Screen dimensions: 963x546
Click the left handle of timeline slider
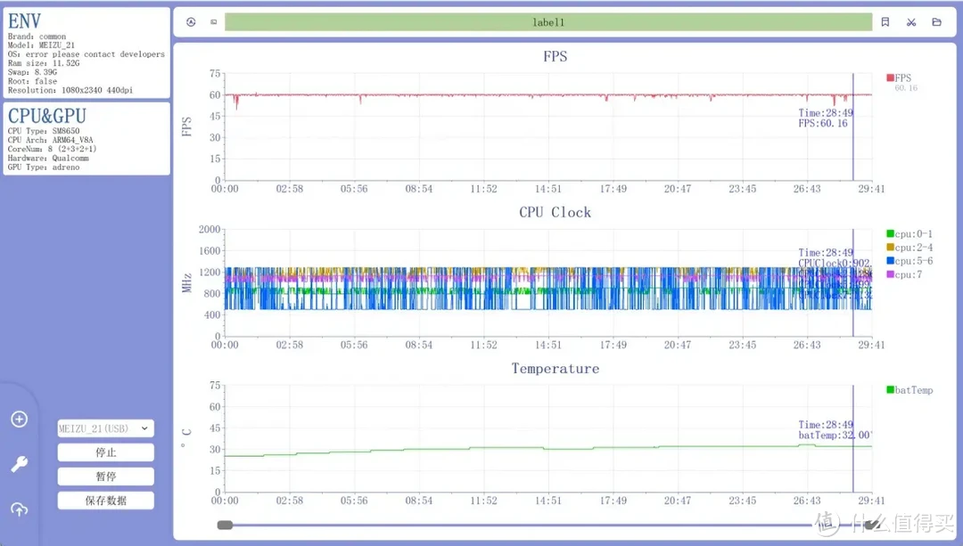click(x=225, y=526)
